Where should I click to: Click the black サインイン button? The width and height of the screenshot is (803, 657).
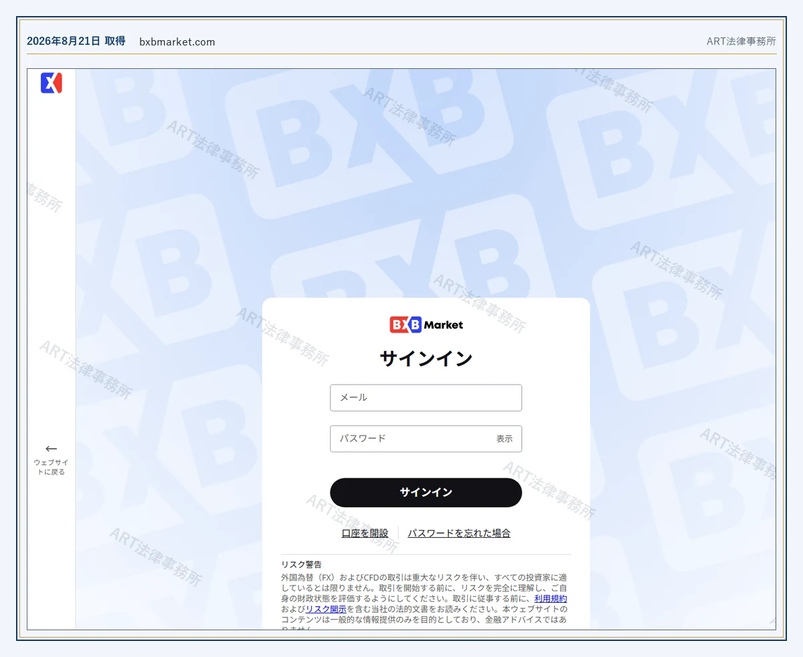[x=426, y=492]
